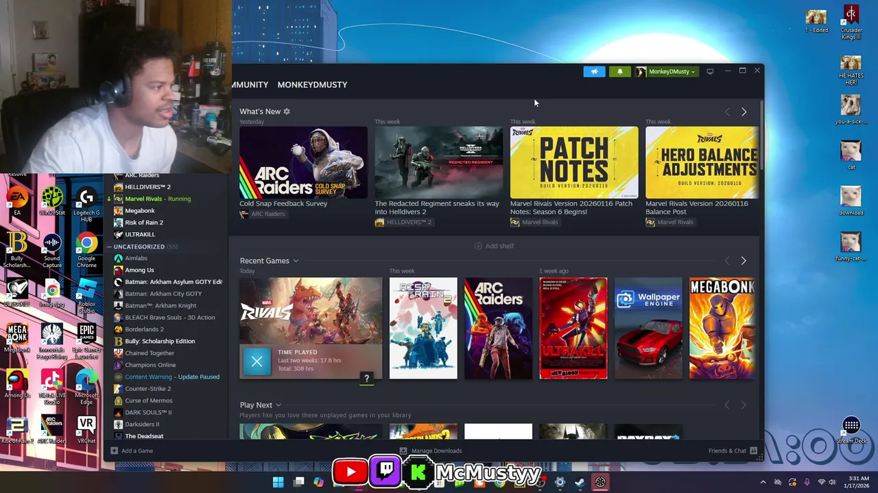Image resolution: width=878 pixels, height=493 pixels.
Task: Select DARK SOULS II in library list
Action: click(148, 412)
